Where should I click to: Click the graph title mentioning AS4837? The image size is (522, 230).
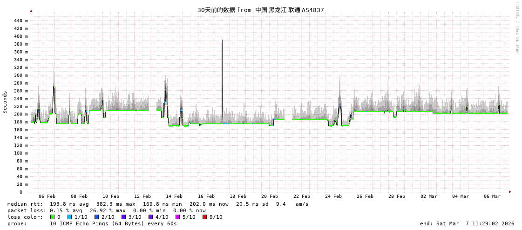[260, 10]
